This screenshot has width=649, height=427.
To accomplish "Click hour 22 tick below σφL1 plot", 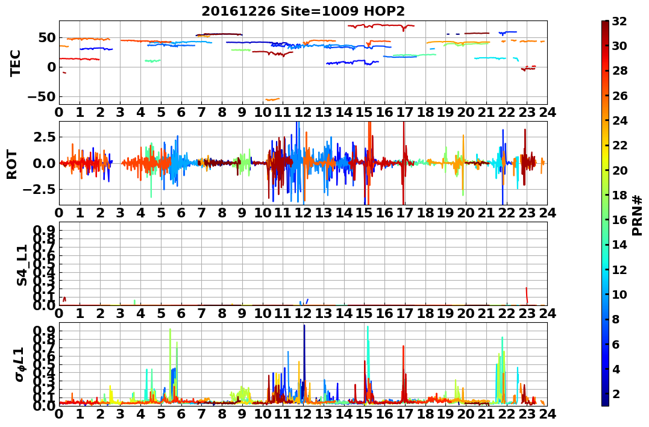I will tap(507, 414).
